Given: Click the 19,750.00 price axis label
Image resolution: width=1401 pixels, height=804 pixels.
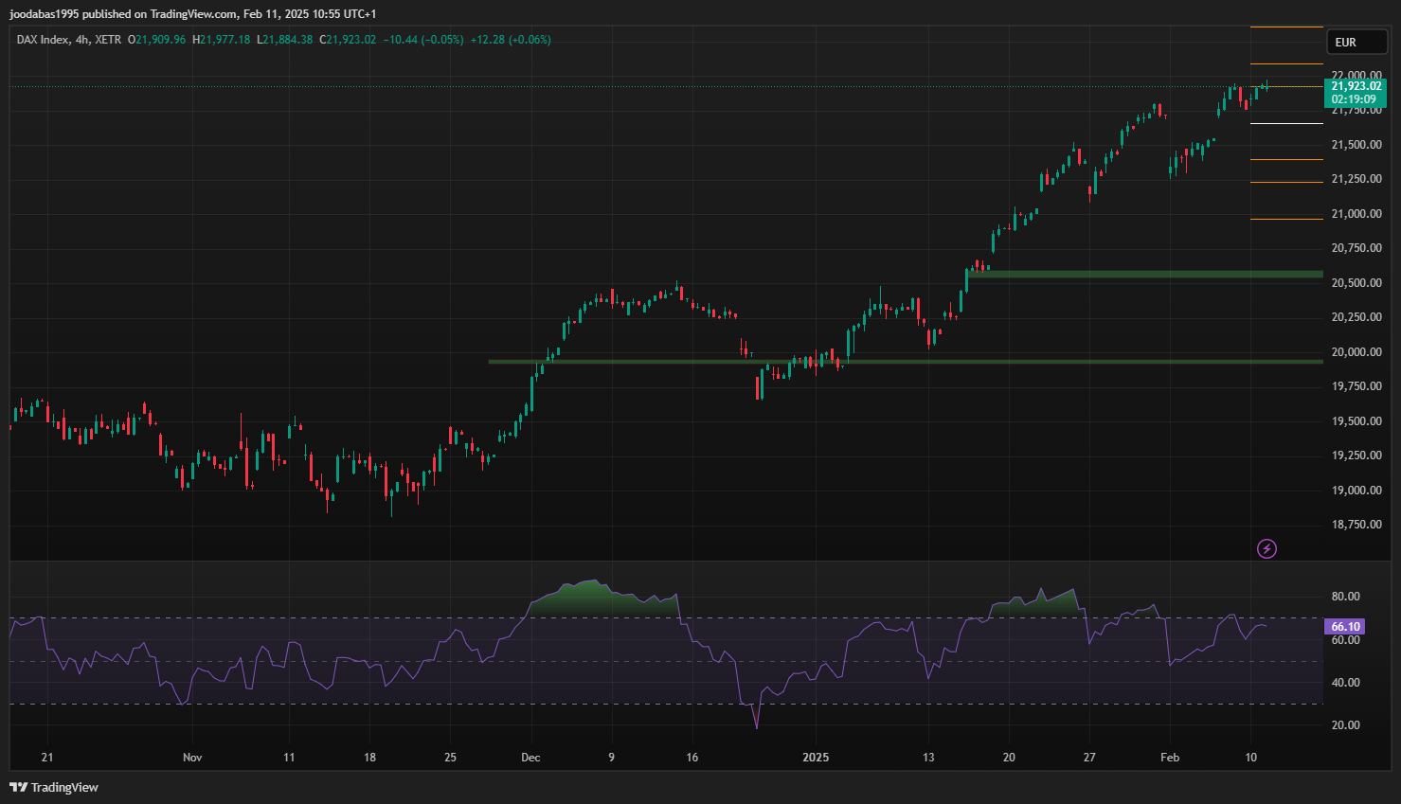Looking at the screenshot, I should click(1356, 386).
